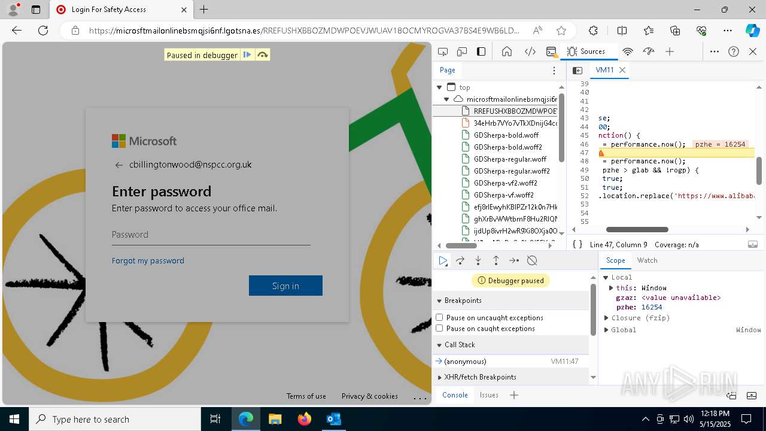Image resolution: width=766 pixels, height=431 pixels.
Task: Switch to the Scope pane tab
Action: 615,260
